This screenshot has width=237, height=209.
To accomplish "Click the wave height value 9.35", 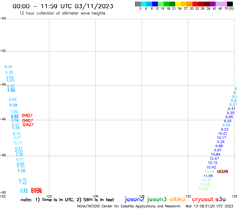I will pyautogui.click(x=231, y=113).
